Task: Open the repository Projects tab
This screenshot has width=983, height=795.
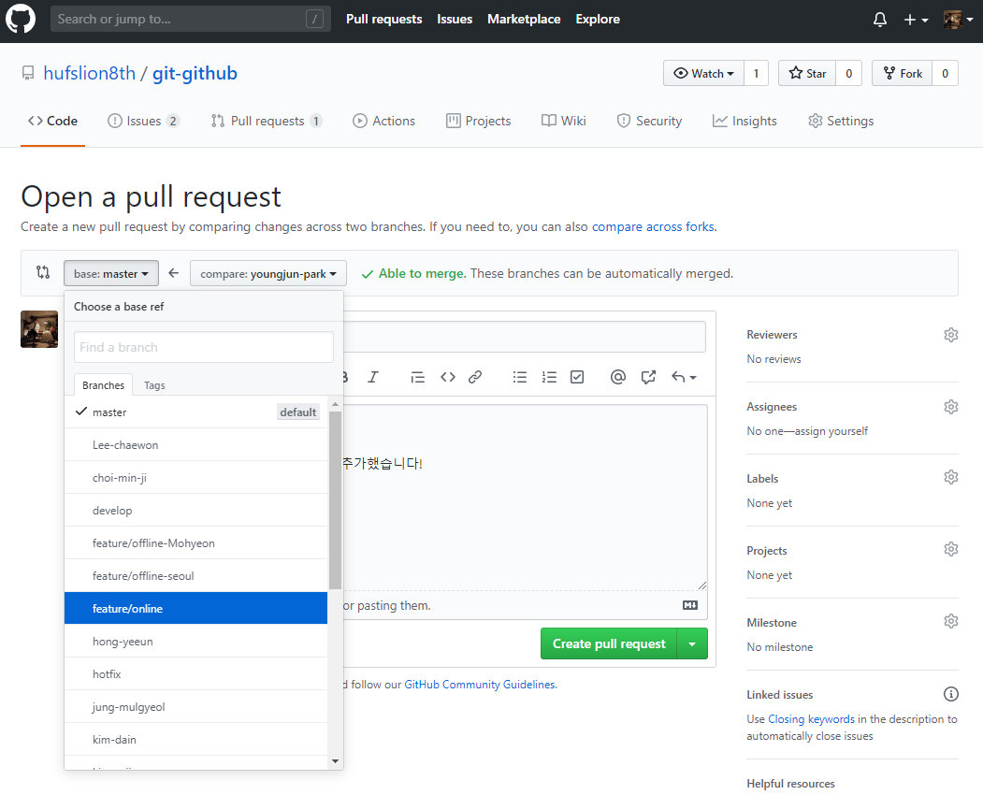Action: coord(478,121)
